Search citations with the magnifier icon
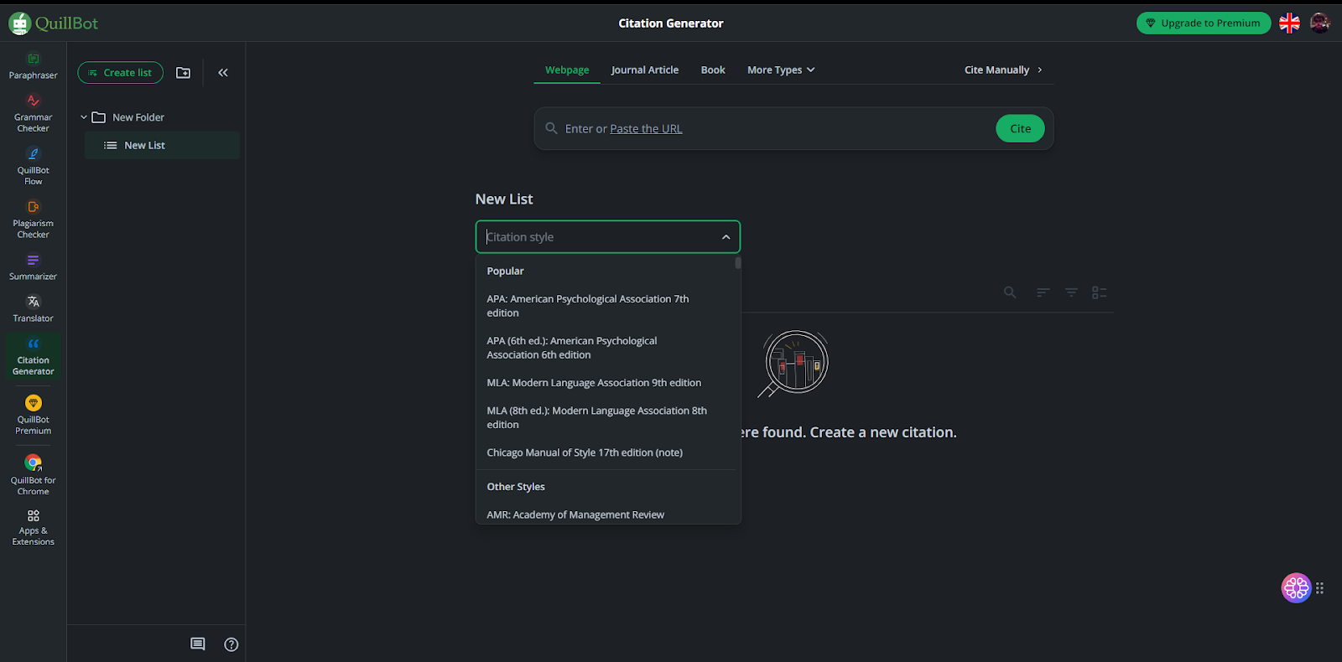The width and height of the screenshot is (1342, 662). click(1010, 292)
